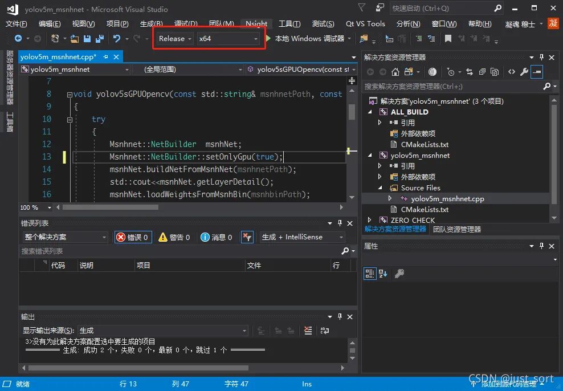563x391 pixels.
Task: Collapse the ALL_BUILD project node
Action: point(370,112)
